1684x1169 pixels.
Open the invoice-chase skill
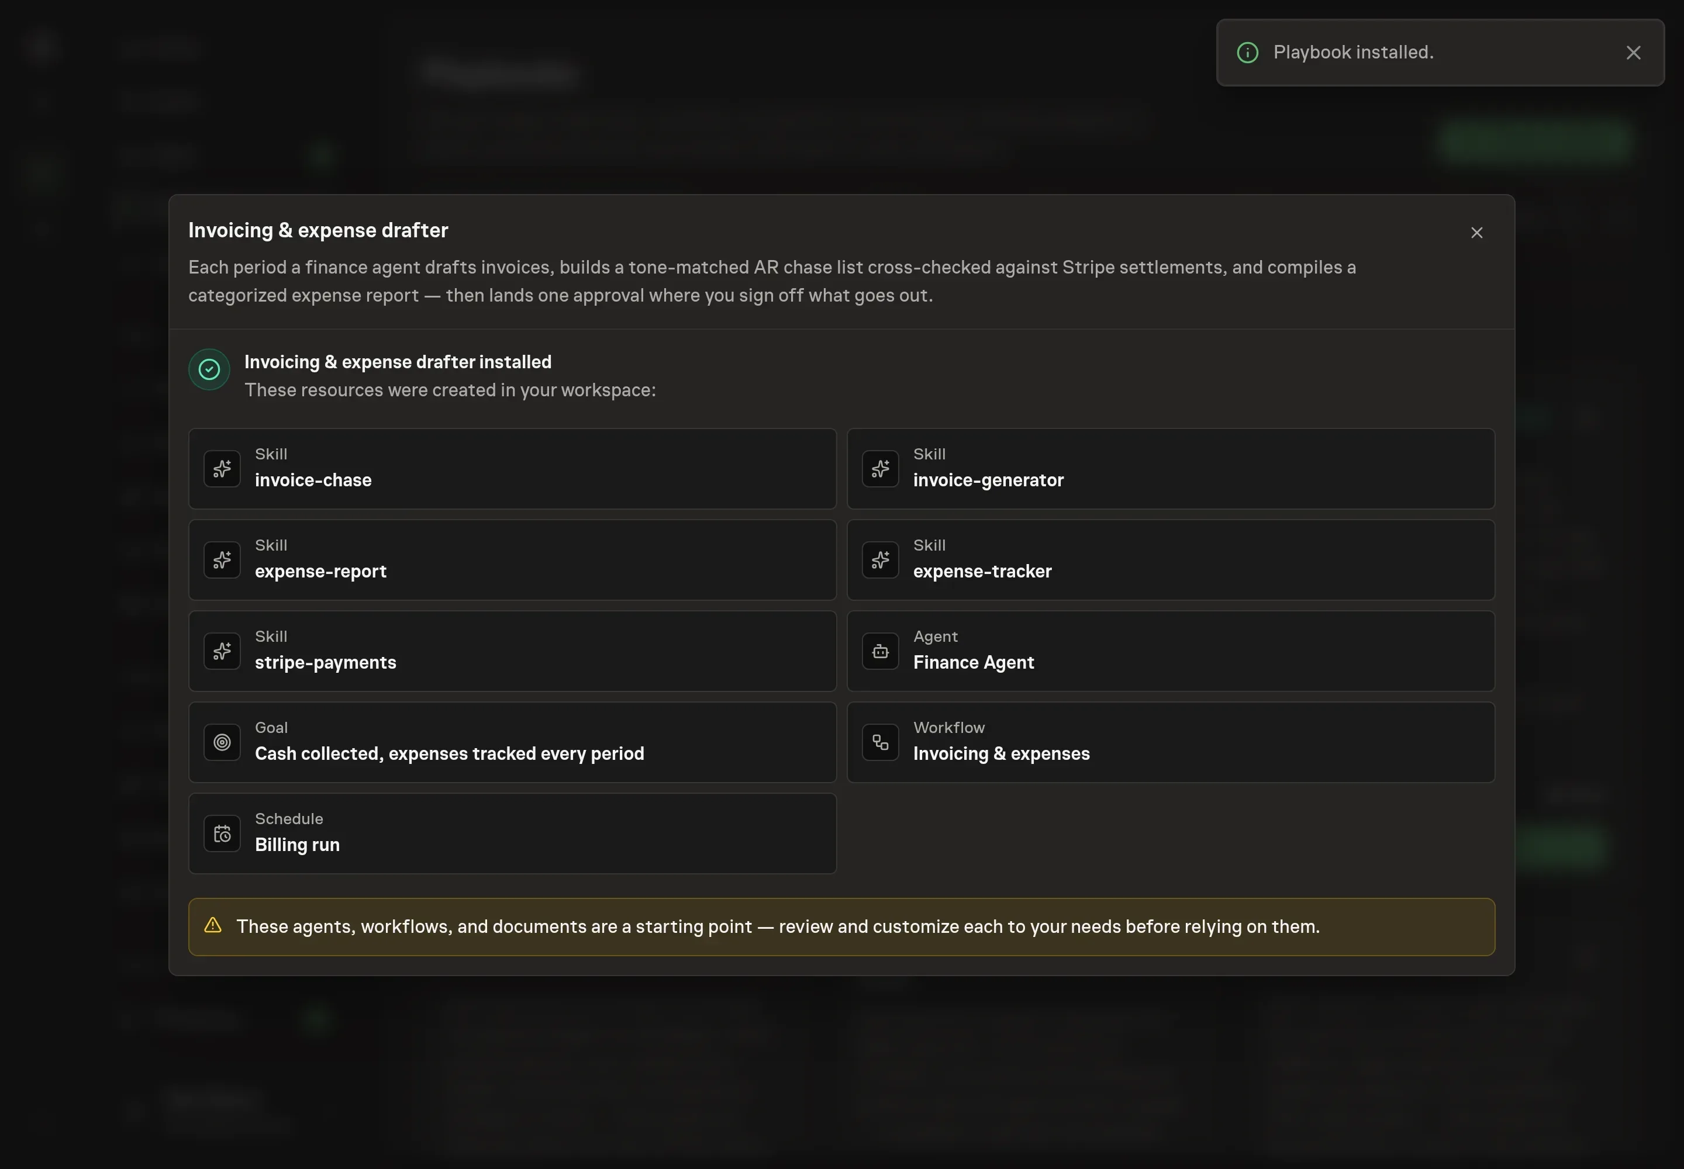click(512, 469)
